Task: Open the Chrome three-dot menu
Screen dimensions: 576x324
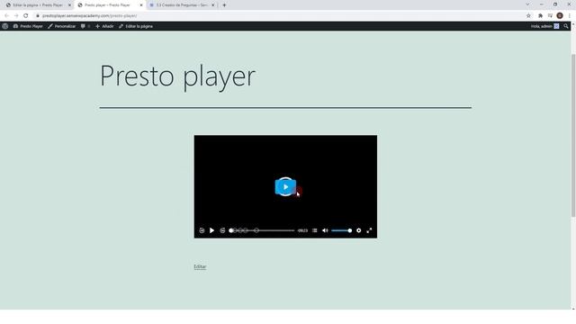Action: coord(570,16)
